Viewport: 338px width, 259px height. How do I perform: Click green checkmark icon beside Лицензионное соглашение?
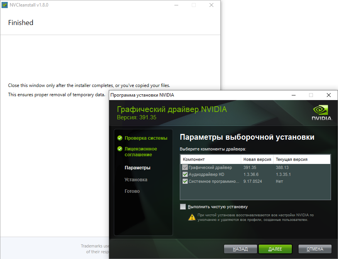tap(120, 149)
